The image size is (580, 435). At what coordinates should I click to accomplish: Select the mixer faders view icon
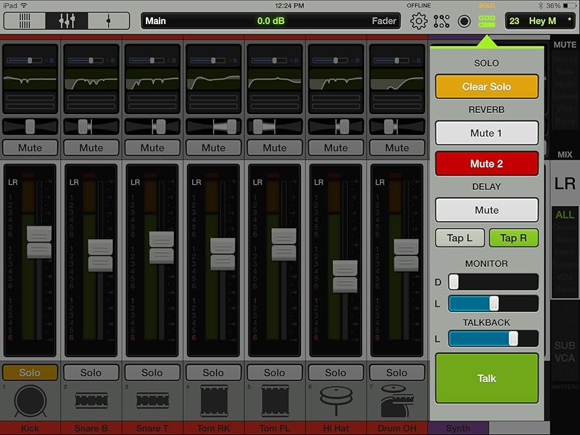click(67, 21)
